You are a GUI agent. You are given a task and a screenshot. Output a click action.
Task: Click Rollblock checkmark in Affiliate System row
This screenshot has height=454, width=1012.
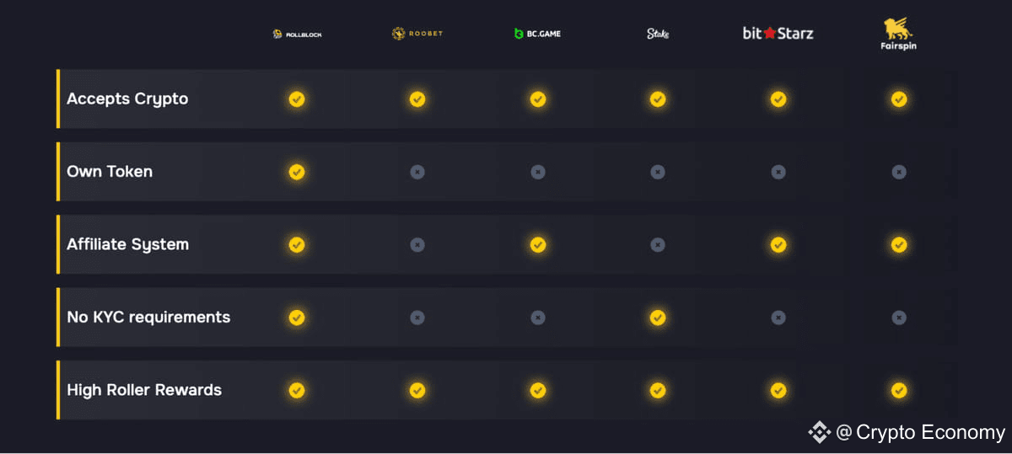coord(297,245)
